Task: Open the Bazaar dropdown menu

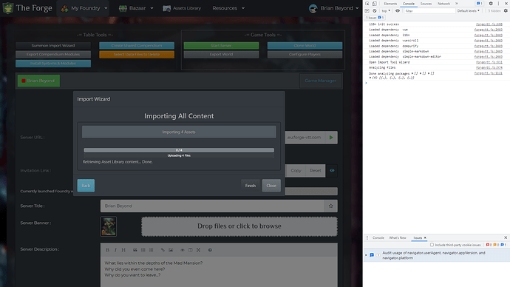Action: click(136, 8)
